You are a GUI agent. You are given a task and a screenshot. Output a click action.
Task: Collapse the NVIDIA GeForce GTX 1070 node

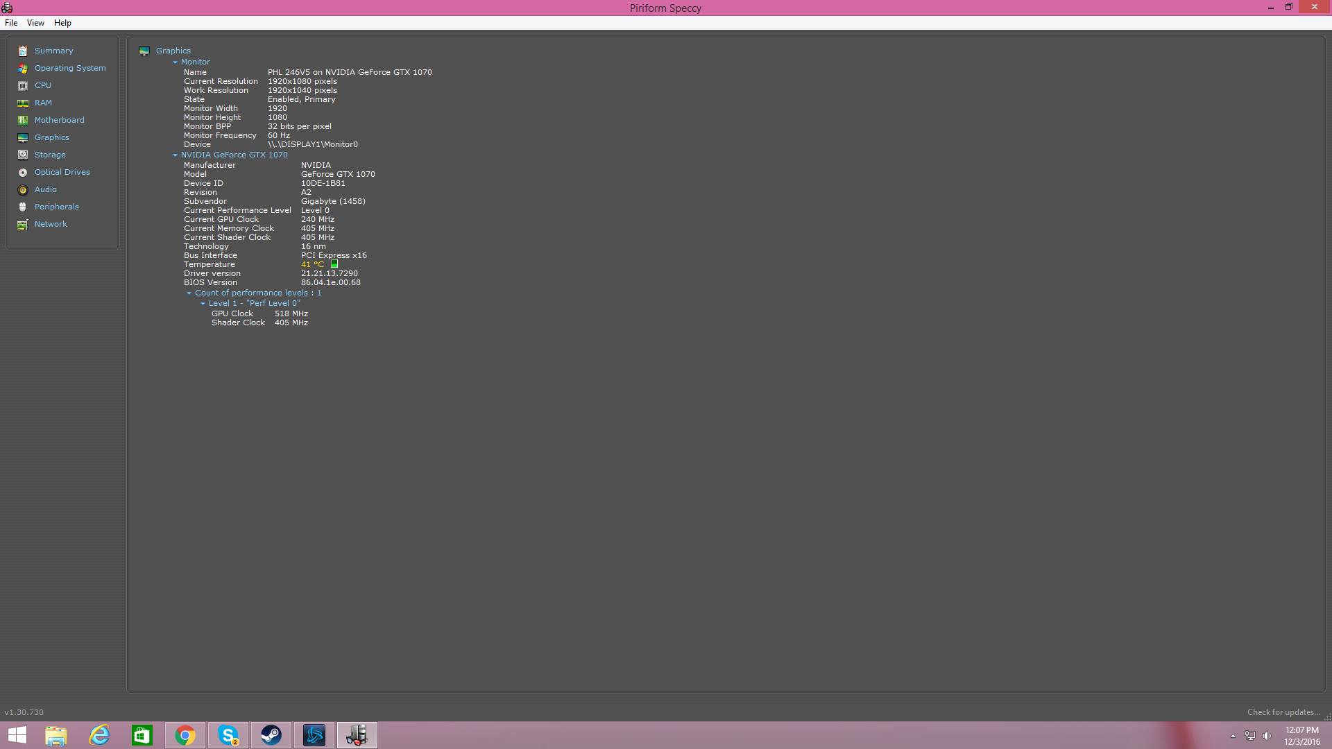click(176, 155)
